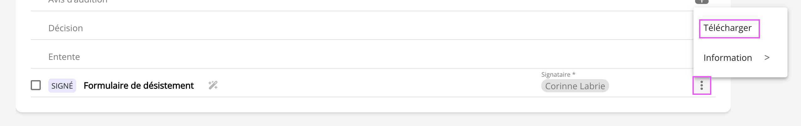The width and height of the screenshot is (801, 126).
Task: Open the Formulaire de désistement document
Action: [x=139, y=85]
